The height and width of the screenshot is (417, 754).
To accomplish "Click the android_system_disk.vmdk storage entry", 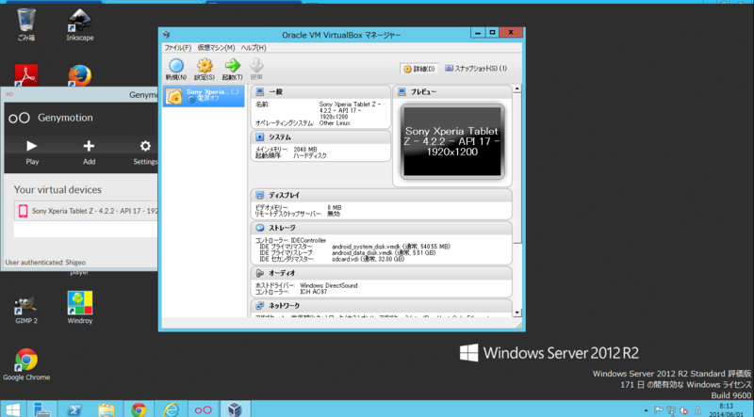I will click(x=391, y=247).
